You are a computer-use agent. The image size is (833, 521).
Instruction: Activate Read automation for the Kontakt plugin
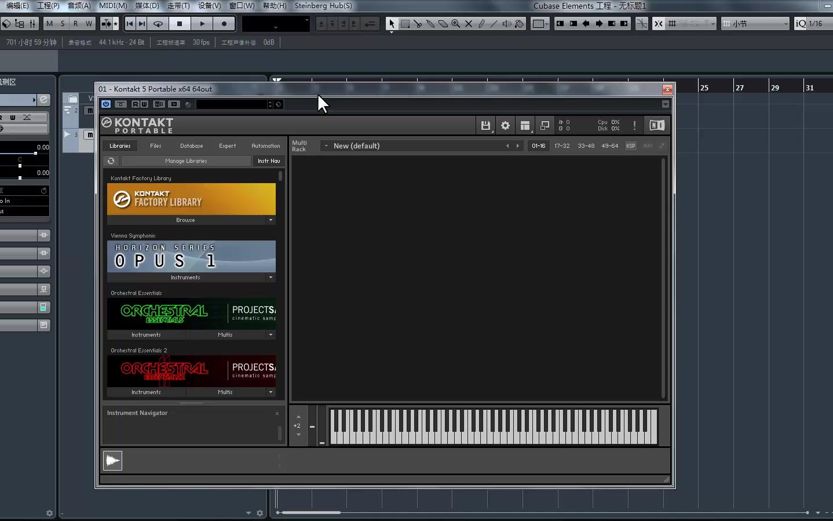[135, 104]
